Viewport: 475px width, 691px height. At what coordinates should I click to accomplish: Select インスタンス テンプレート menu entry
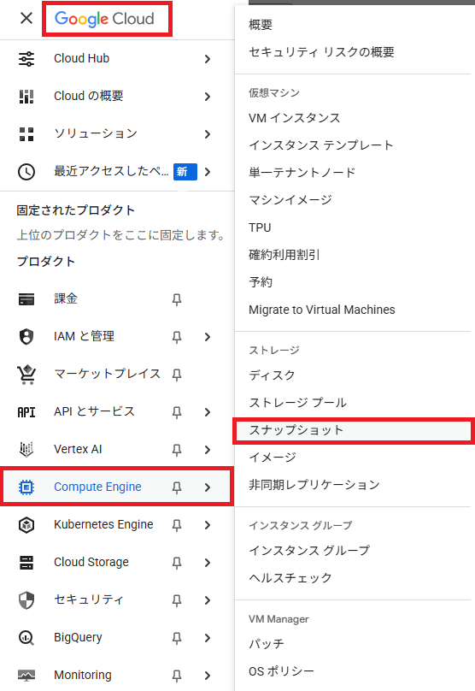pos(321,145)
